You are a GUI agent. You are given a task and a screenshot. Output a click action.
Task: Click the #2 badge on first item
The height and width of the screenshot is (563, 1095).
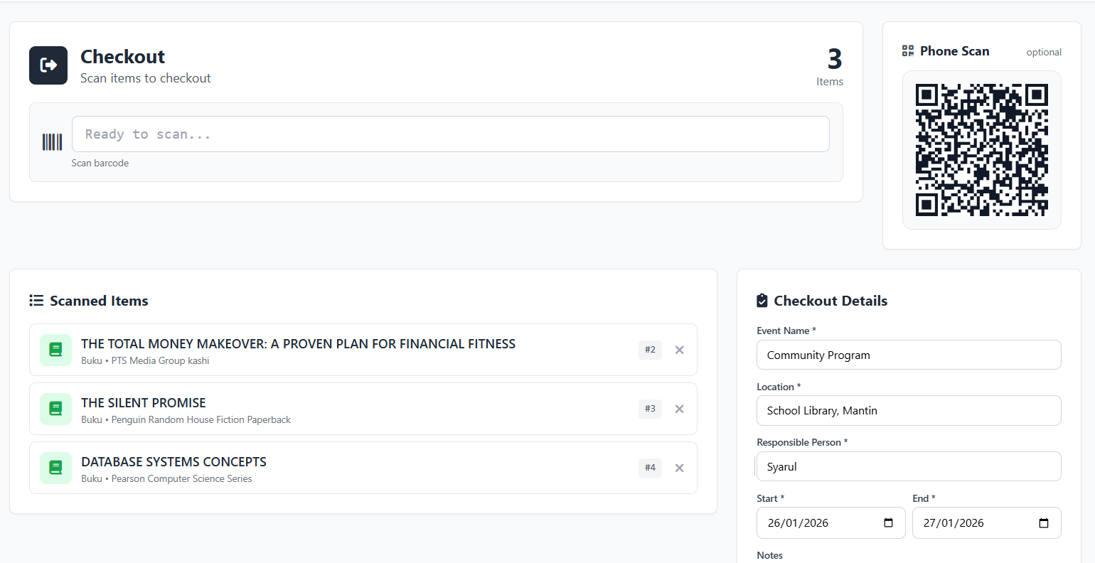(x=650, y=350)
